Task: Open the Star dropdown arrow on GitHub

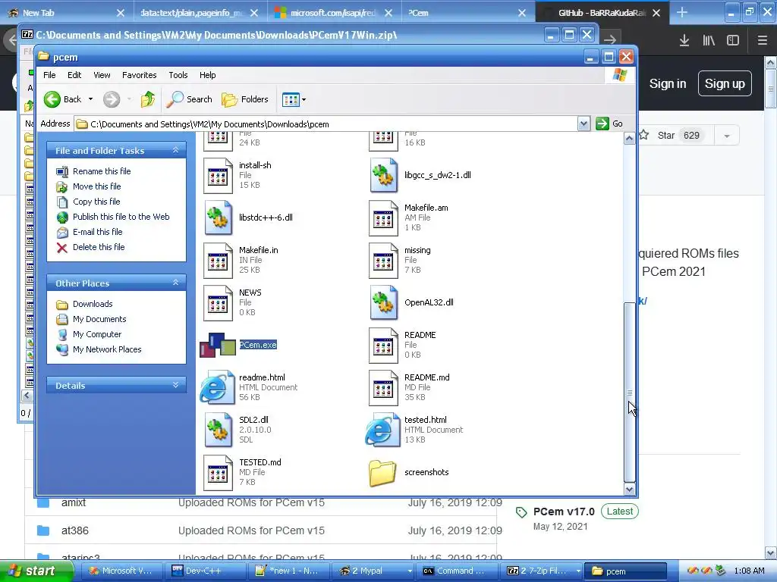Action: click(727, 136)
